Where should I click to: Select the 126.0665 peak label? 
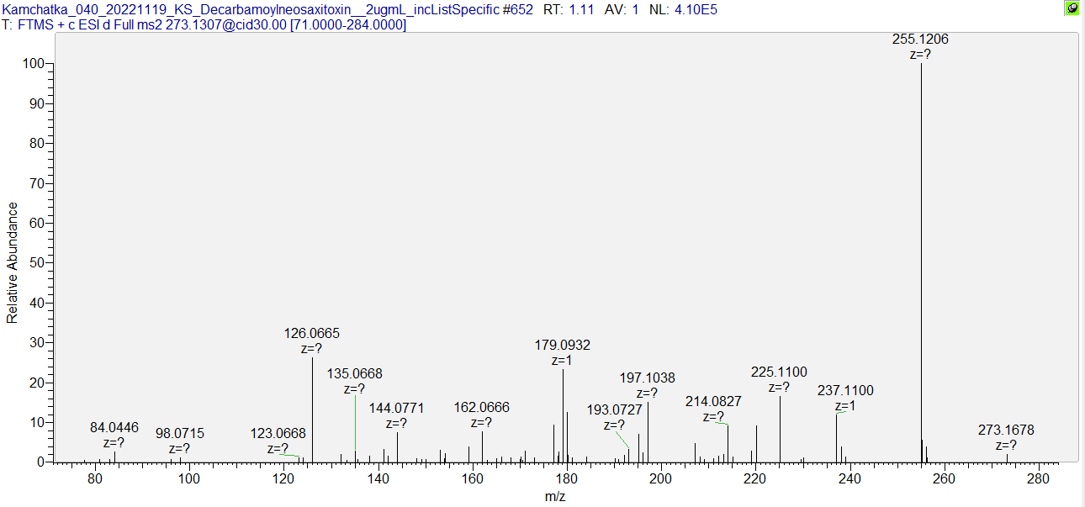point(311,334)
